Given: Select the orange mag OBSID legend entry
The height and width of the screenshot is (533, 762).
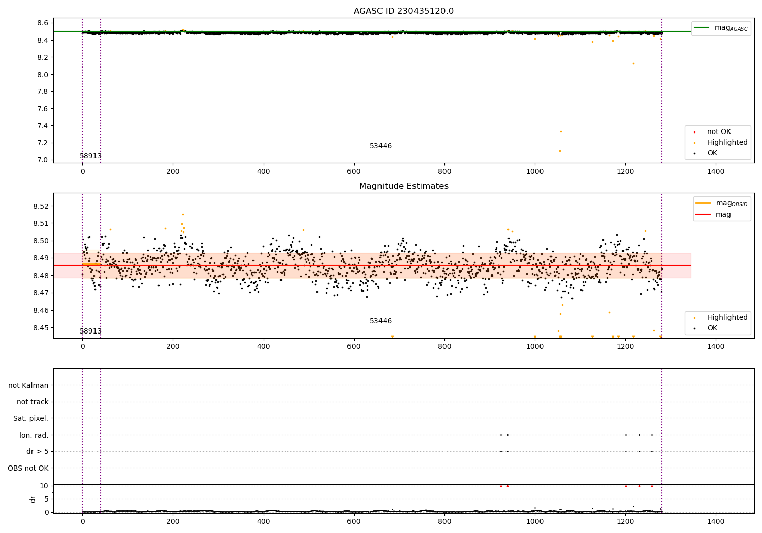Looking at the screenshot, I should [x=722, y=203].
